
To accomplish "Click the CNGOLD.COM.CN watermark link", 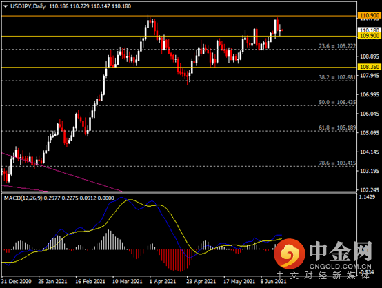I will pos(341,267).
